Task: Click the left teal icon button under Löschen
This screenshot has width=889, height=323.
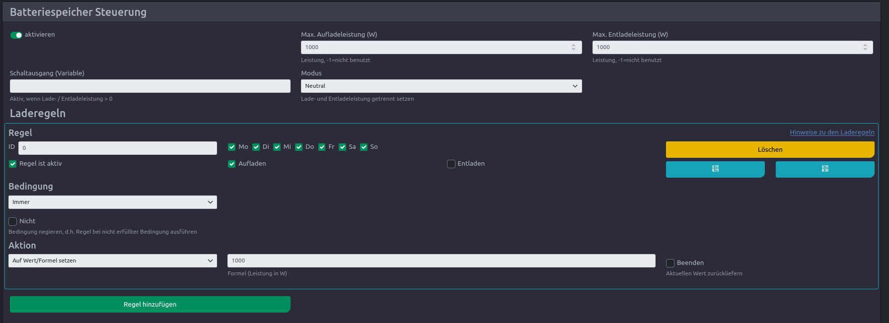Action: (x=715, y=169)
